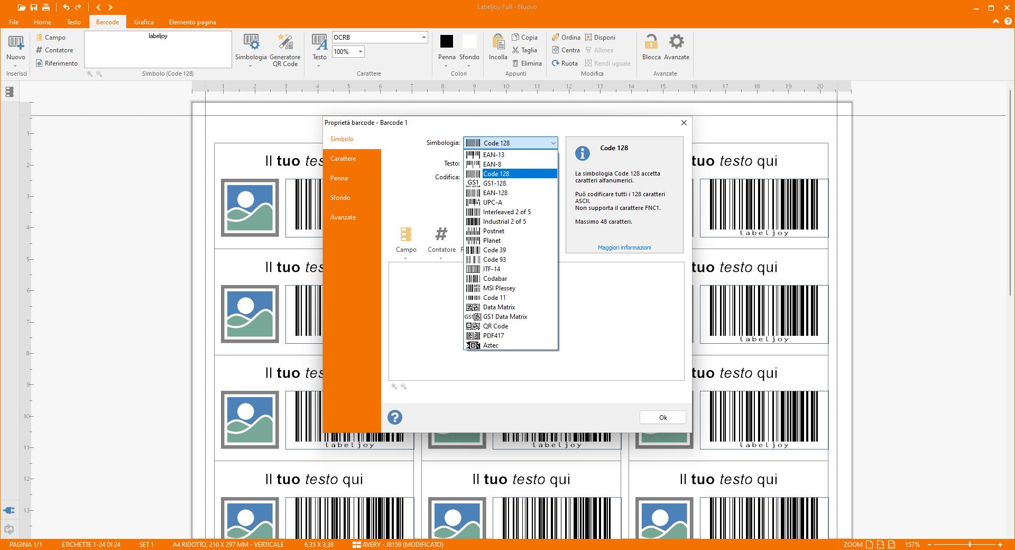Switch to the Testo ribbon tab
Viewport: 1015px width, 550px height.
click(x=73, y=22)
